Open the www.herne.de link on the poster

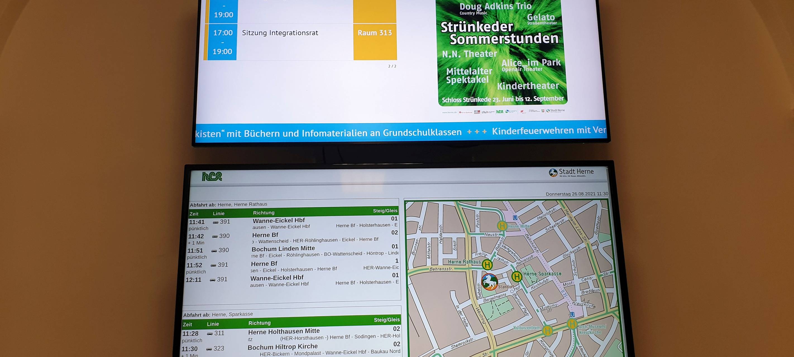(x=450, y=112)
